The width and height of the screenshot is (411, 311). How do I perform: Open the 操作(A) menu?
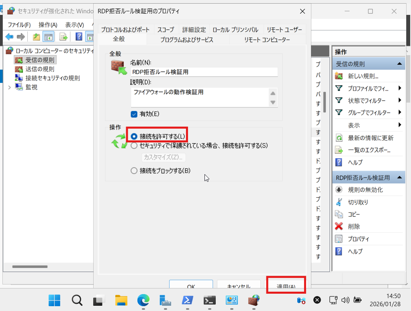coord(48,25)
